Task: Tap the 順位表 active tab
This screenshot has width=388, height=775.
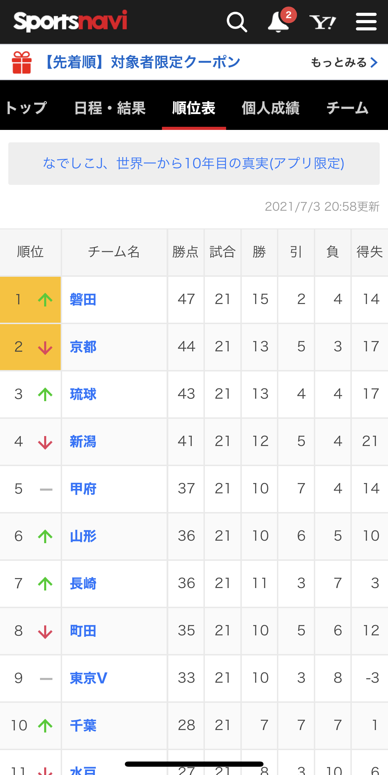Action: click(194, 108)
